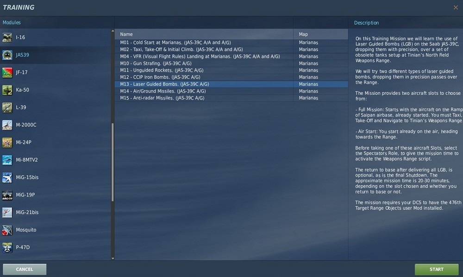Click the Mi-24P module name
Image resolution: width=463 pixels, height=277 pixels.
(24, 142)
